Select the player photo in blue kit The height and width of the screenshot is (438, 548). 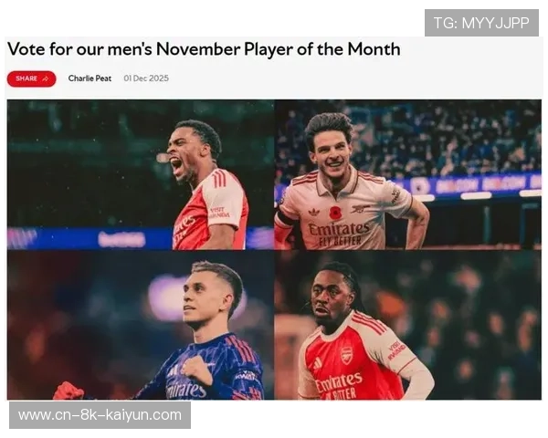tap(141, 325)
